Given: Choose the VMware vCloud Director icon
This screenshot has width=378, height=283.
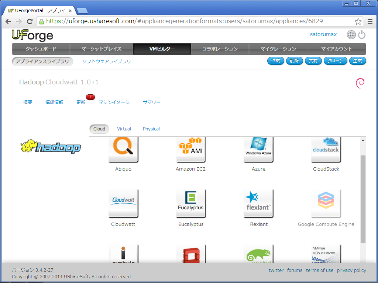Looking at the screenshot, I should click(x=326, y=254).
